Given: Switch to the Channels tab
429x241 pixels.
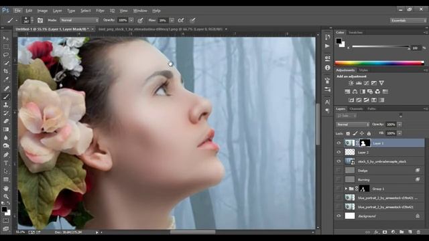Looking at the screenshot, I should point(356,108).
